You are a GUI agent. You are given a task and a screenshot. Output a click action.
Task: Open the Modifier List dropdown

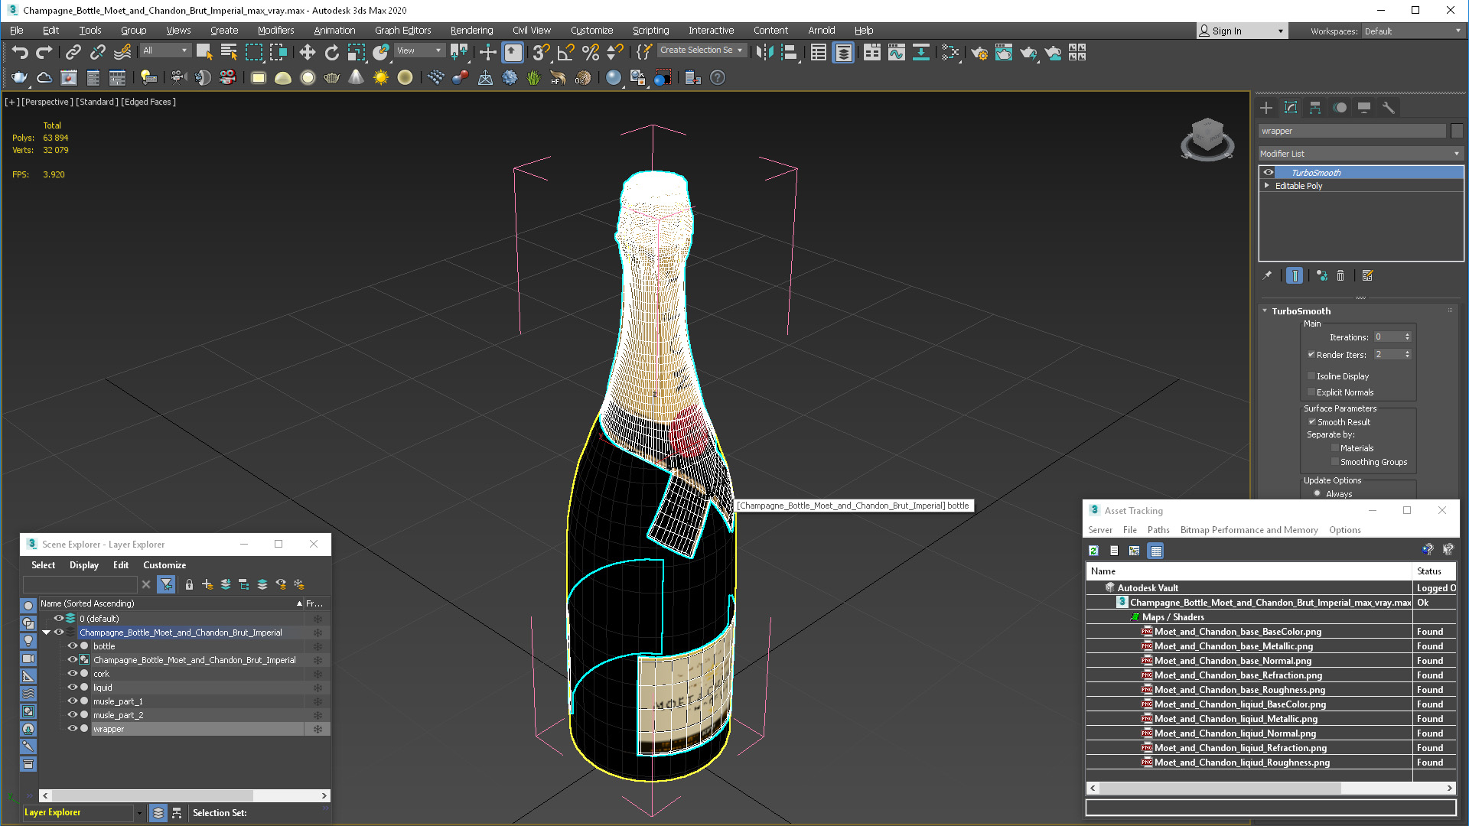point(1361,154)
